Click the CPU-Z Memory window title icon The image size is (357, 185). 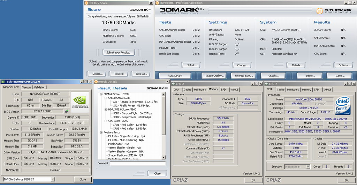point(173,84)
